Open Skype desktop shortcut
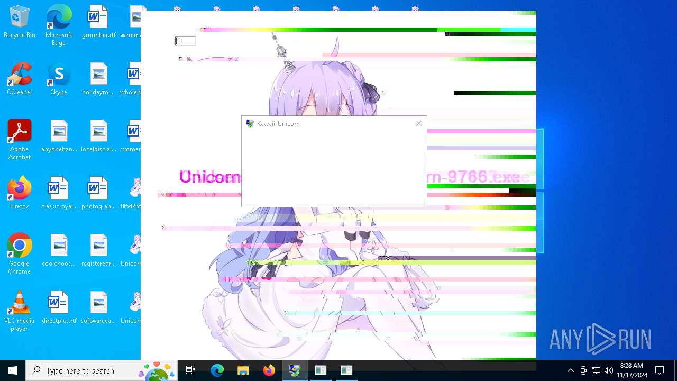Screen dimensions: 677x381 [x=59, y=79]
